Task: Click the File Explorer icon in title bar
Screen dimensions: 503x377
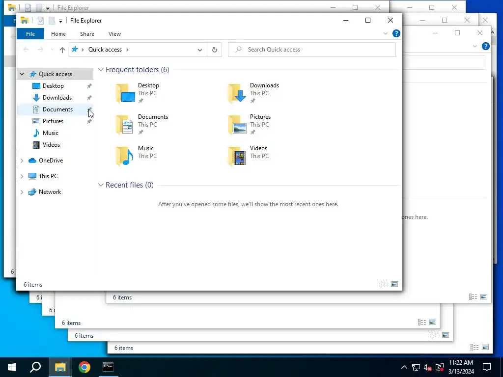Action: [25, 21]
